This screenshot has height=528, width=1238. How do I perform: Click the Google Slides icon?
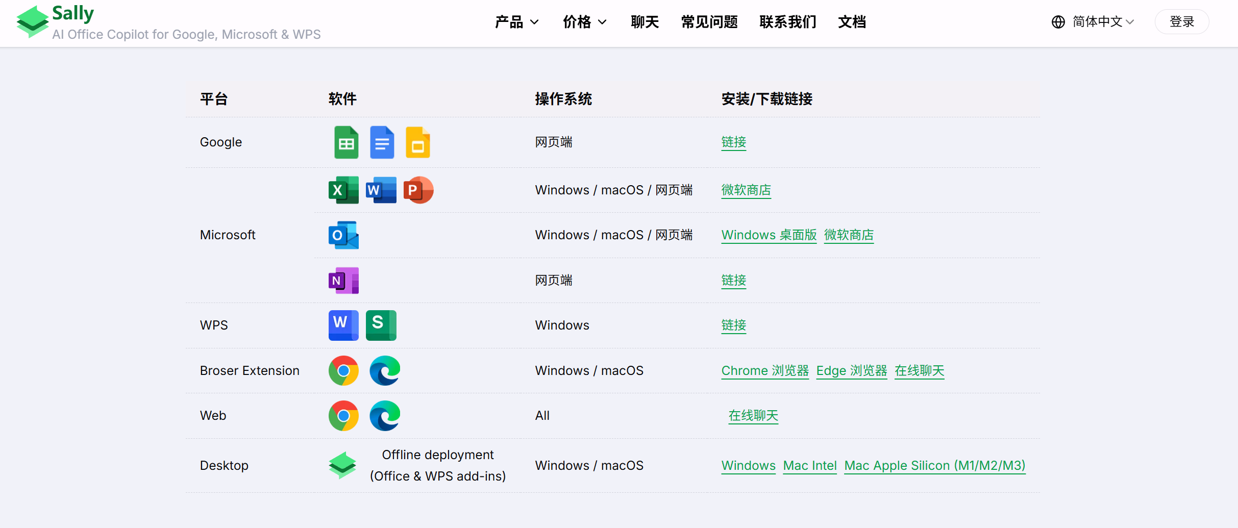[418, 142]
